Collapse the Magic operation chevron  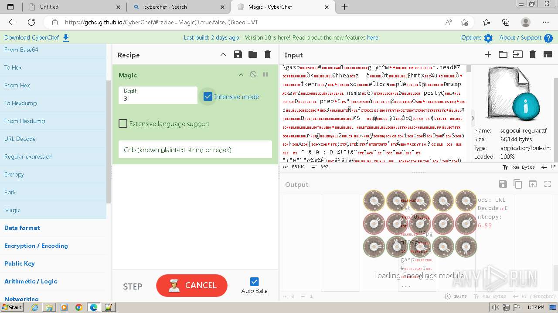[x=241, y=75]
